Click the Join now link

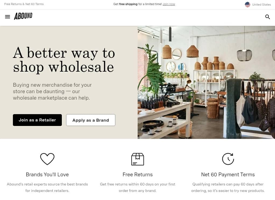coord(169,4)
